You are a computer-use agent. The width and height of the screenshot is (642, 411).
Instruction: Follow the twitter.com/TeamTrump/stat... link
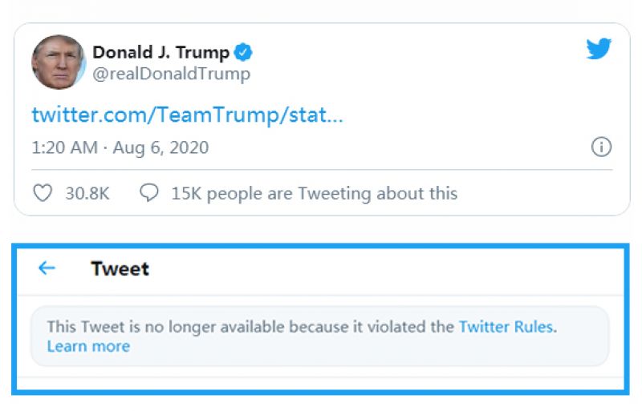point(187,115)
